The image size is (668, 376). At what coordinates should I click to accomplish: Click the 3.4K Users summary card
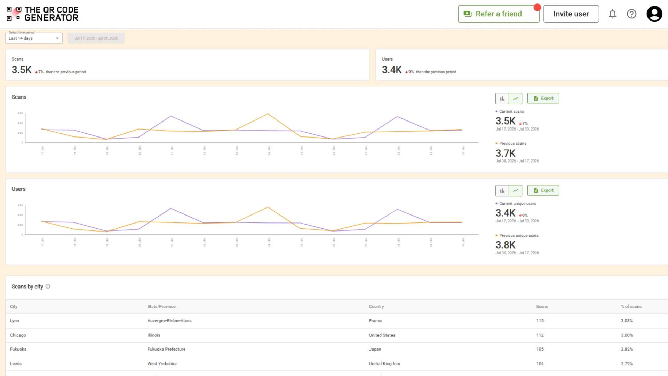(x=522, y=65)
